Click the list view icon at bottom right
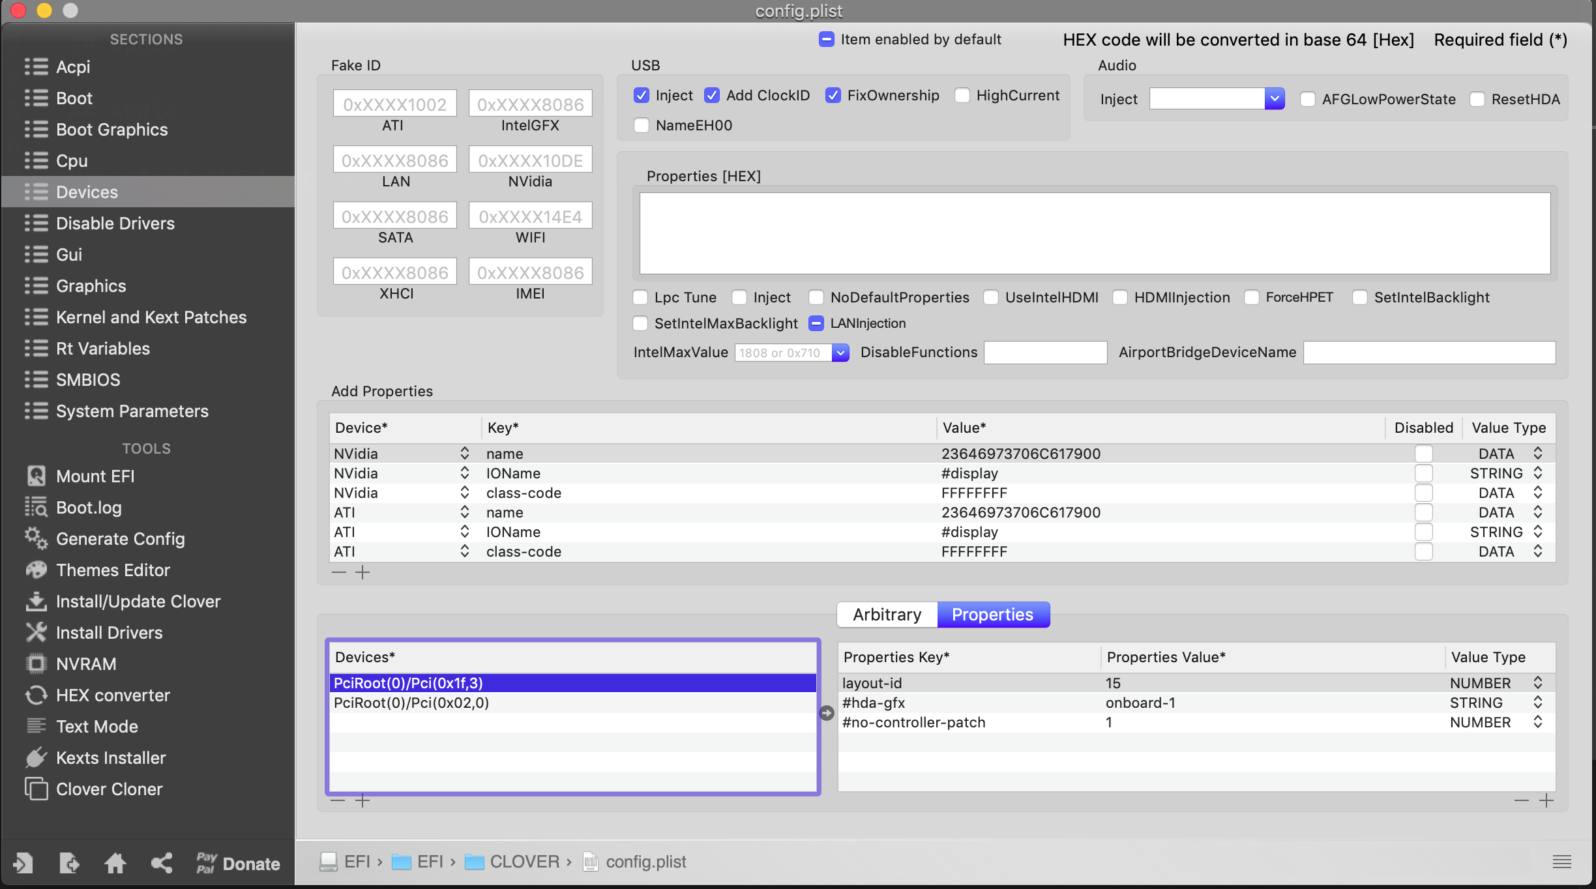The height and width of the screenshot is (889, 1596). coord(1561,862)
